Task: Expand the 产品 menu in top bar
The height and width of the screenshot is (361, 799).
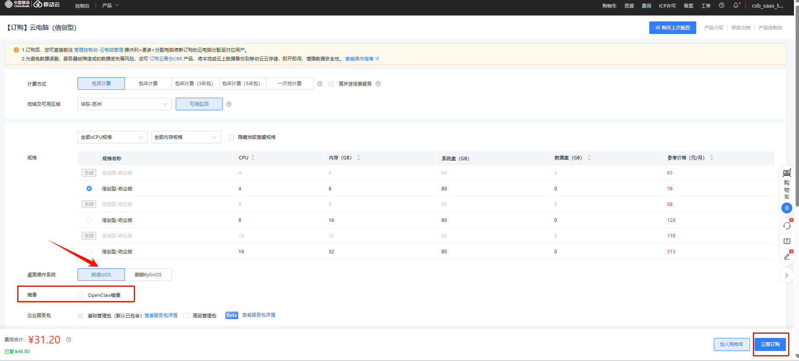Action: coord(110,5)
